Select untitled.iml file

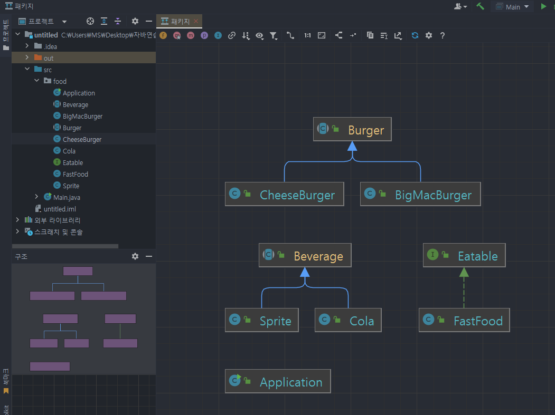tap(60, 209)
